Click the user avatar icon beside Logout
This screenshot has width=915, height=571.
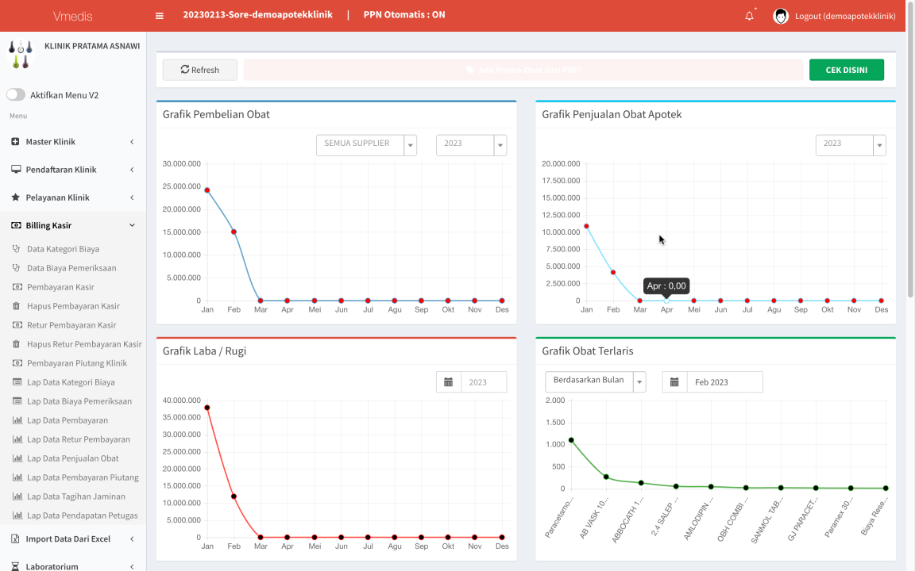coord(781,16)
